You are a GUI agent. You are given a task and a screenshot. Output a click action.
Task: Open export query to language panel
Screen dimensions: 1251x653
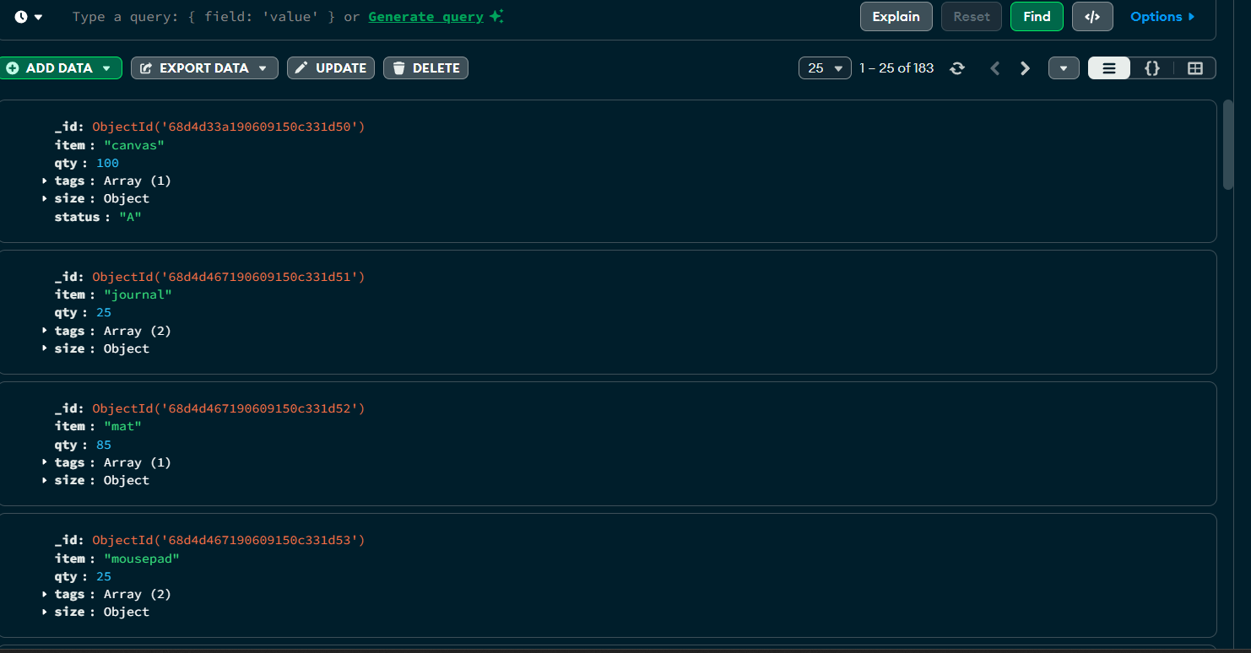coord(1092,16)
